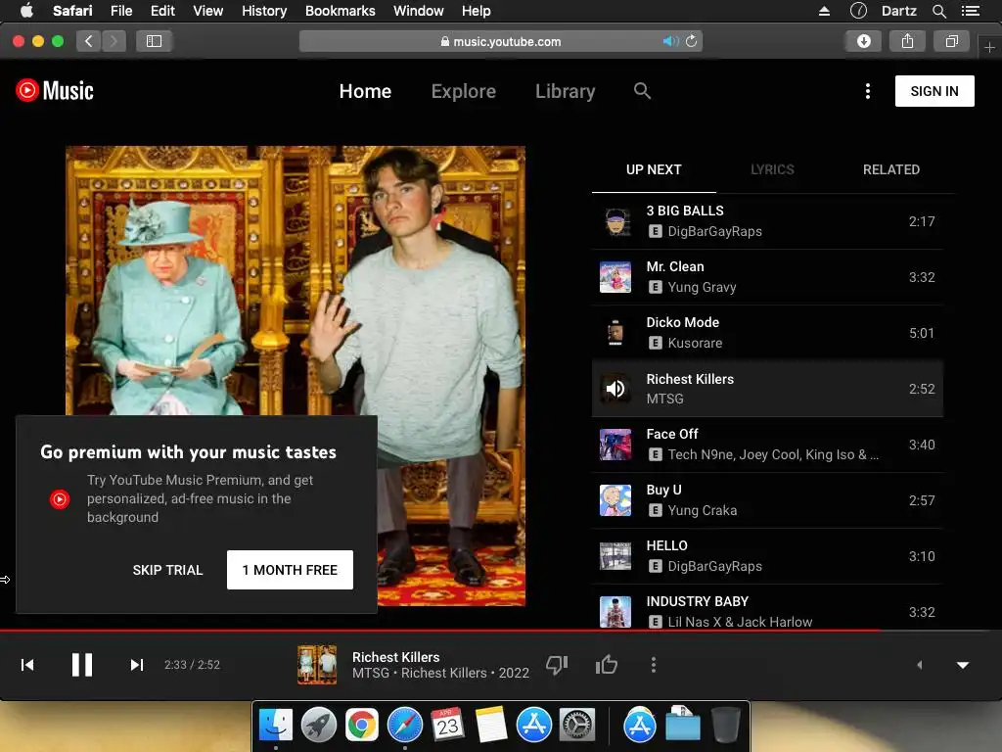Play Dicko Mode by Kusorare

pyautogui.click(x=767, y=333)
